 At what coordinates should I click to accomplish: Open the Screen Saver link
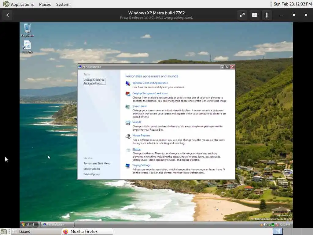tap(139, 106)
